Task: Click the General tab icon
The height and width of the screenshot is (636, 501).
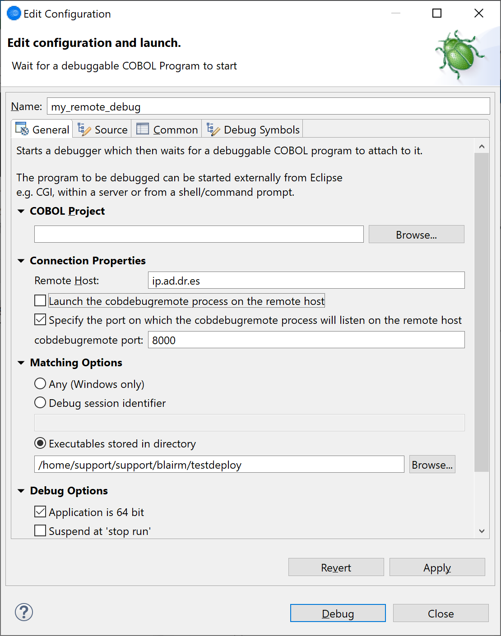Action: click(21, 129)
